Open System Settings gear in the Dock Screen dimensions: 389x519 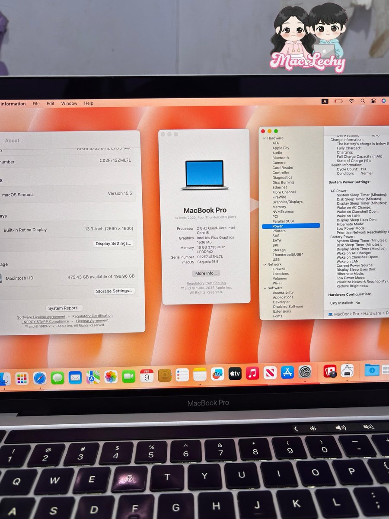[x=305, y=372]
